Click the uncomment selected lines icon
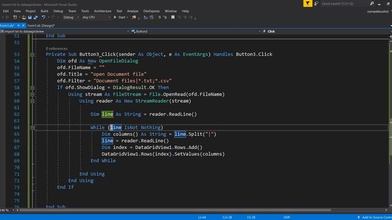 pyautogui.click(x=151, y=18)
